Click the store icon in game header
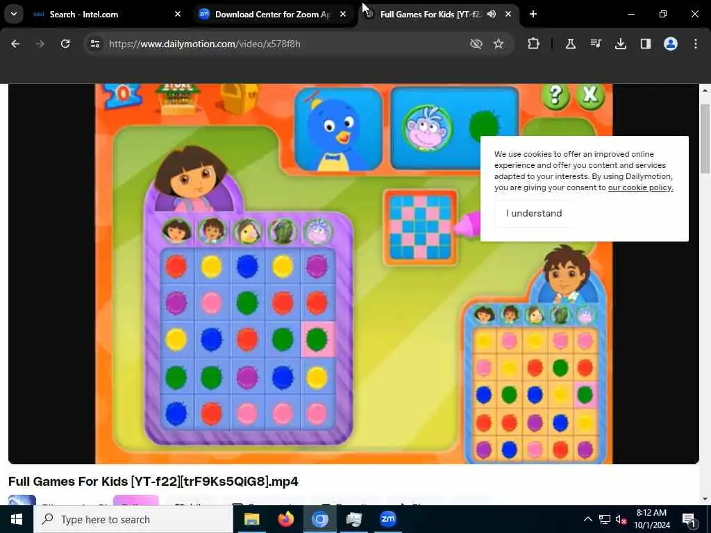Image resolution: width=711 pixels, height=533 pixels. tap(177, 97)
